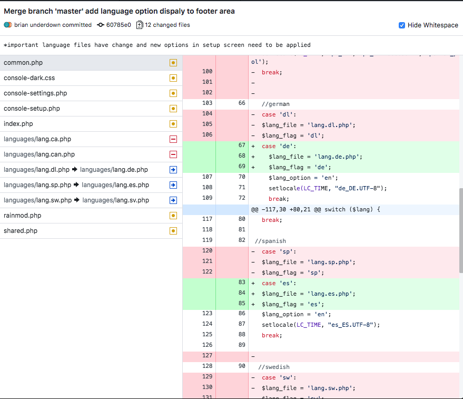Click the removed line case 'dl':
Viewport: 463px width, 399px height.
(x=321, y=115)
